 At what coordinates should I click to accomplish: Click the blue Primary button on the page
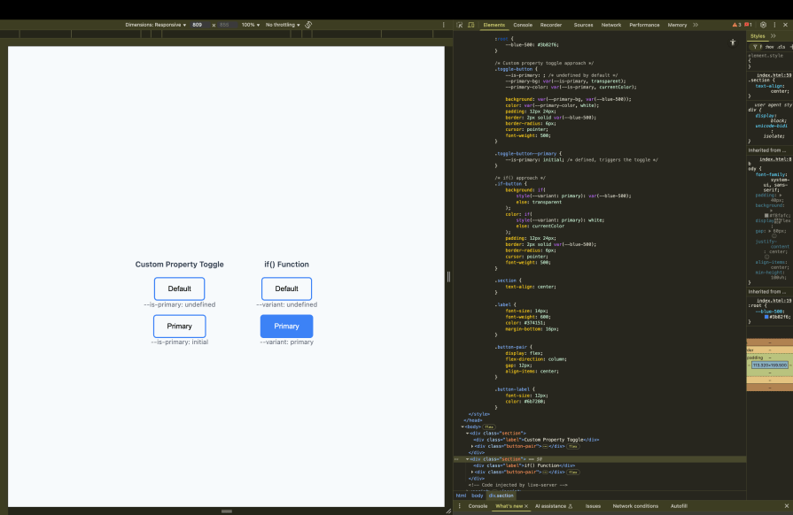tap(286, 326)
